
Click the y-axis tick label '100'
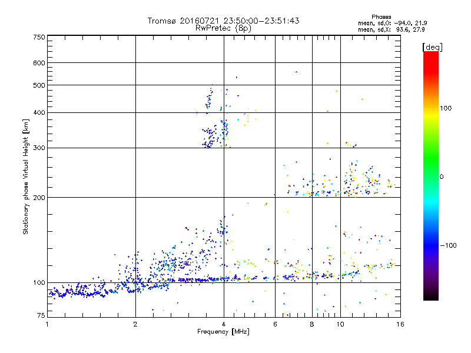click(39, 282)
